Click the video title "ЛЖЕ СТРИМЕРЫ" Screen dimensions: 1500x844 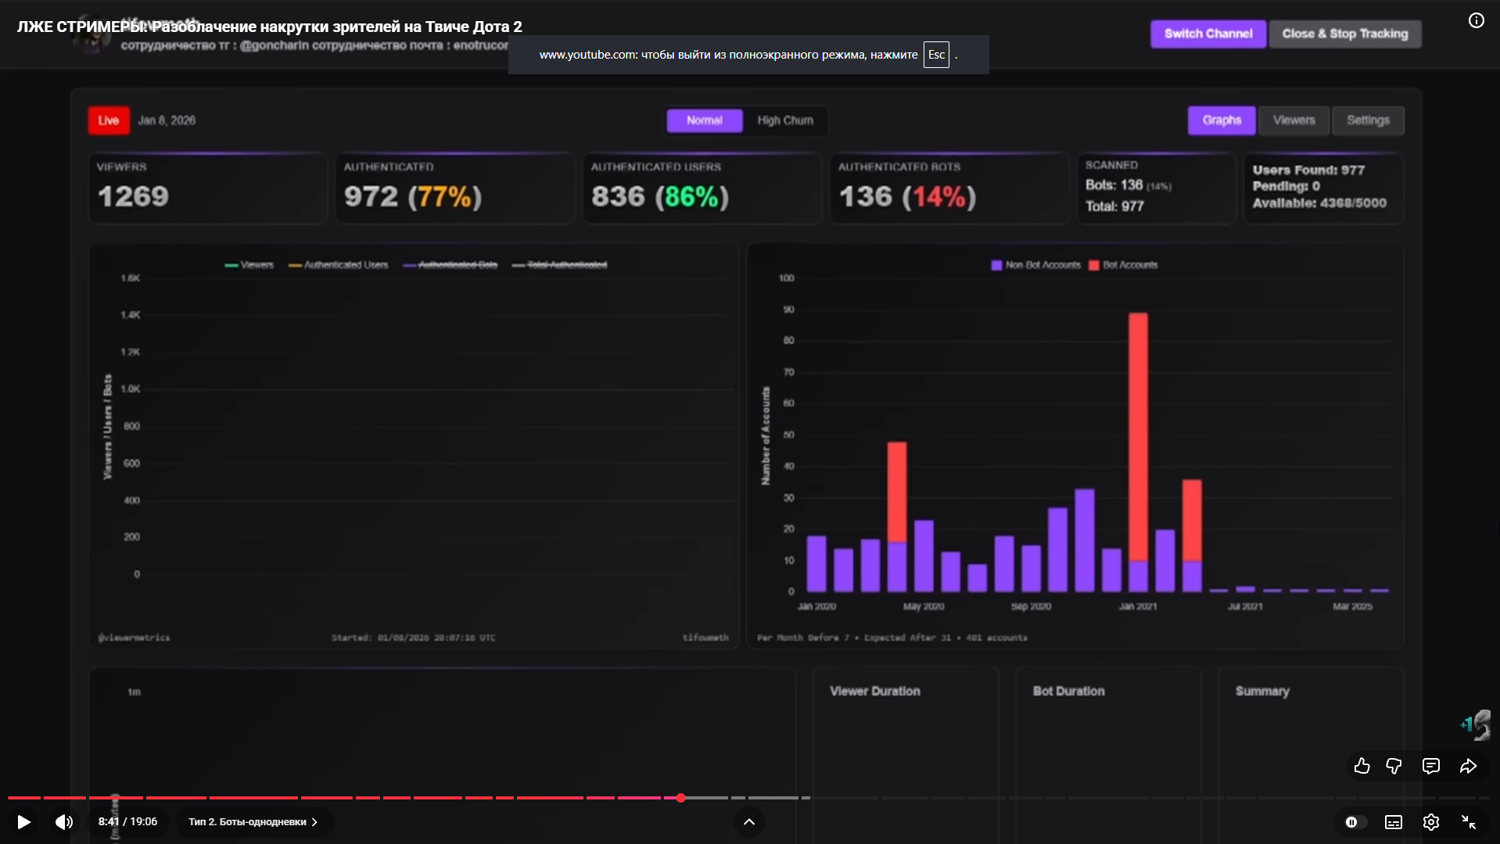tap(270, 27)
